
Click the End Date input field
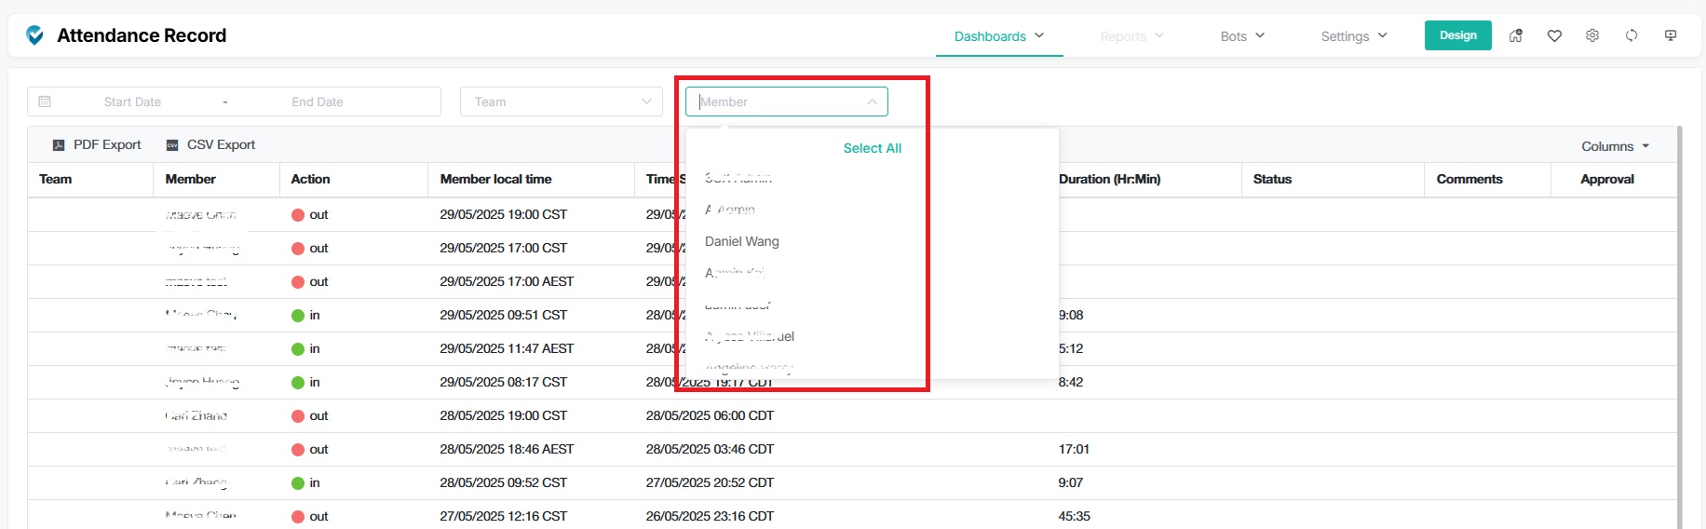point(318,102)
